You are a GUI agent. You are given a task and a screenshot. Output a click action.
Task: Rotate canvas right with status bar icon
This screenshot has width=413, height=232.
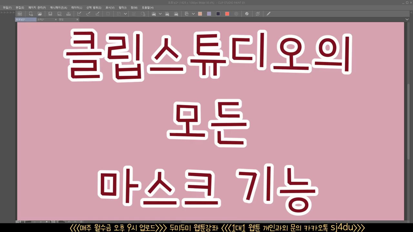[75, 222]
